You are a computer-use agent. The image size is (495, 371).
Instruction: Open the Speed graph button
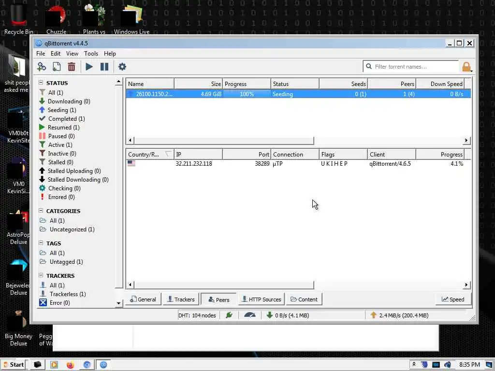point(452,300)
